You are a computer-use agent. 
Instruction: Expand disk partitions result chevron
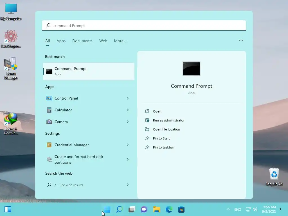coord(128,159)
